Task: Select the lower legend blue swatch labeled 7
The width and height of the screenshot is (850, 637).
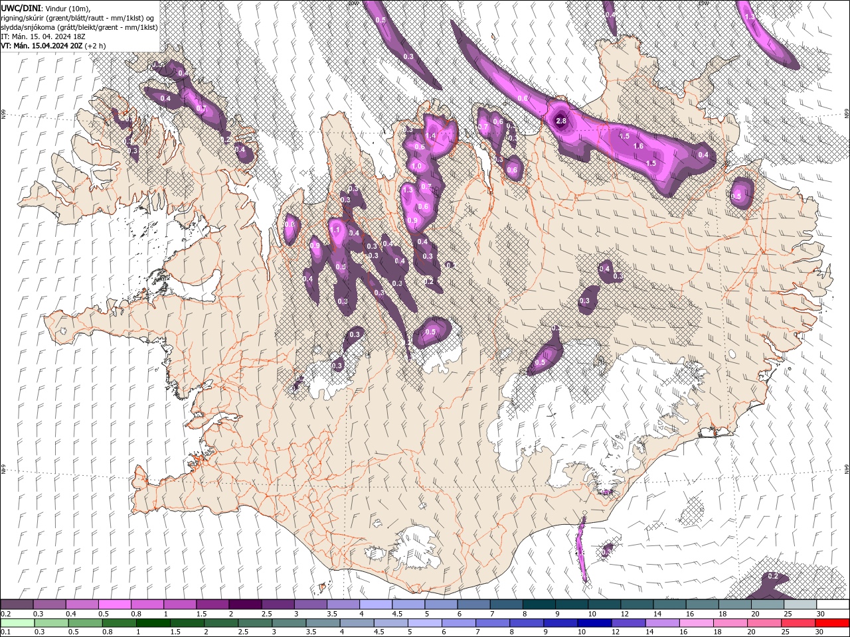Action: click(x=493, y=623)
